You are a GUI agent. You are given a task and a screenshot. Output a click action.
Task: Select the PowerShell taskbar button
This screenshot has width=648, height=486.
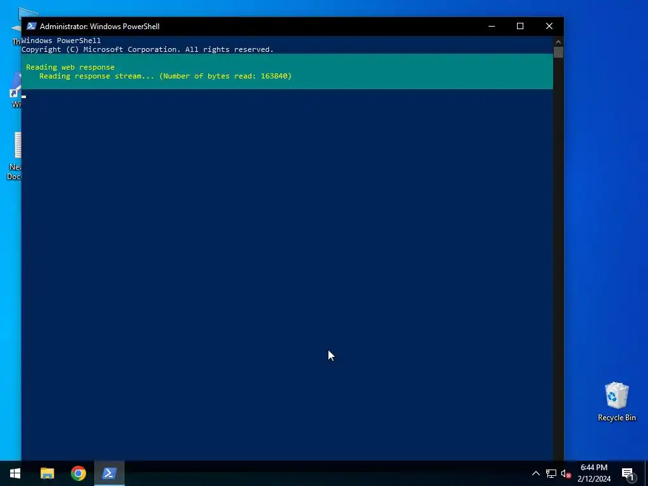point(109,473)
